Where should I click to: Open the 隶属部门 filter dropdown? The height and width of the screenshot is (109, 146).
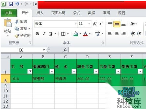(52, 72)
